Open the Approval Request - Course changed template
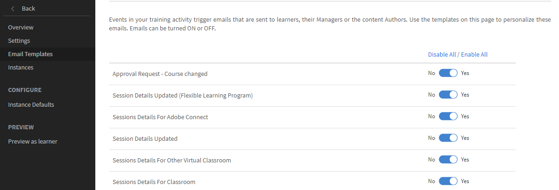This screenshot has height=190, width=559. [x=160, y=74]
